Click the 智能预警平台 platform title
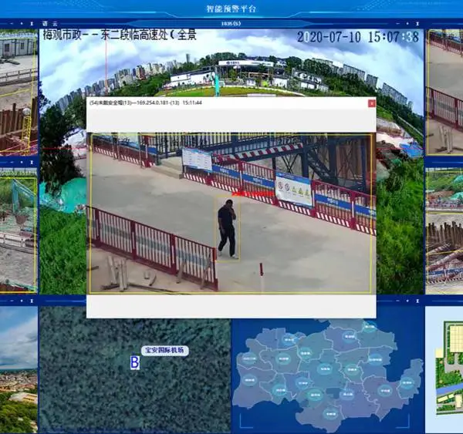 231,8
